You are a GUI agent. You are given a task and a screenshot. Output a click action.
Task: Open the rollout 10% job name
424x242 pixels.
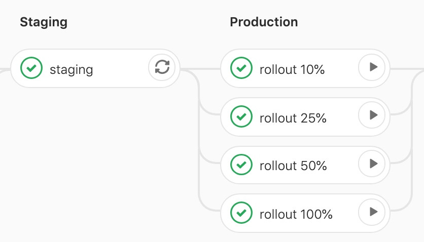click(x=292, y=69)
